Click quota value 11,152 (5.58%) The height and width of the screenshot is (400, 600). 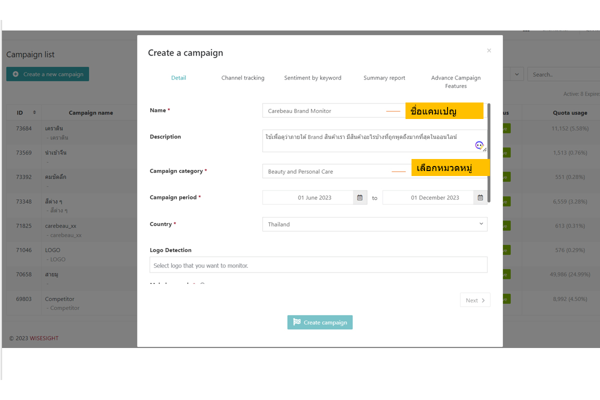click(x=570, y=128)
